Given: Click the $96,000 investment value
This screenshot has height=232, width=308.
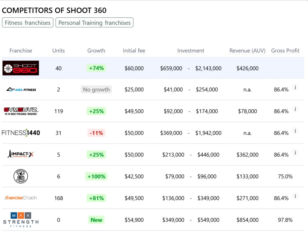Looking at the screenshot, I should click(x=207, y=176).
